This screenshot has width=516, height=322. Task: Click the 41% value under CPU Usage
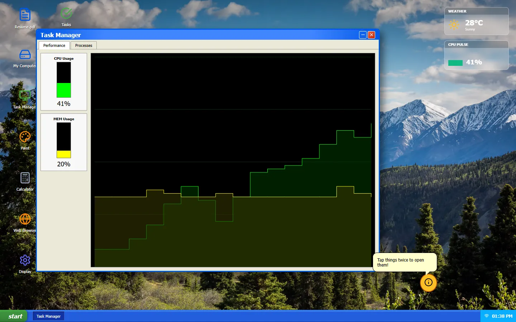point(64,104)
